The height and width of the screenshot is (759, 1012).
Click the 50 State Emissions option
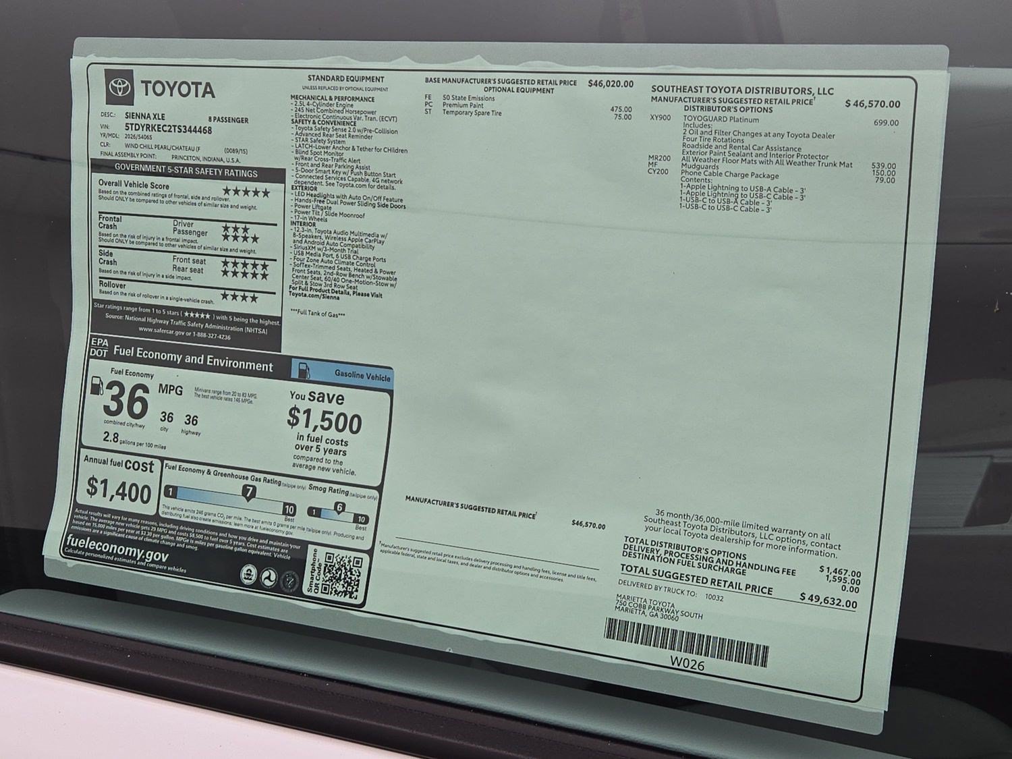[468, 98]
